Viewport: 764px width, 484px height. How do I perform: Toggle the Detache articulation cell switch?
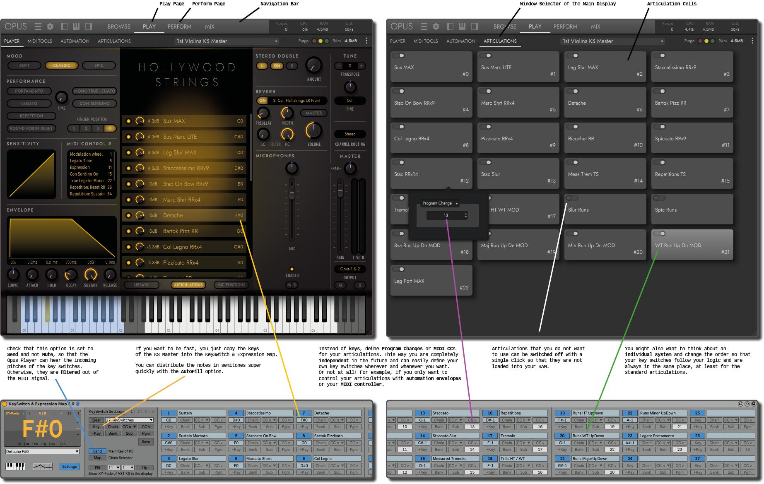pyautogui.click(x=573, y=91)
